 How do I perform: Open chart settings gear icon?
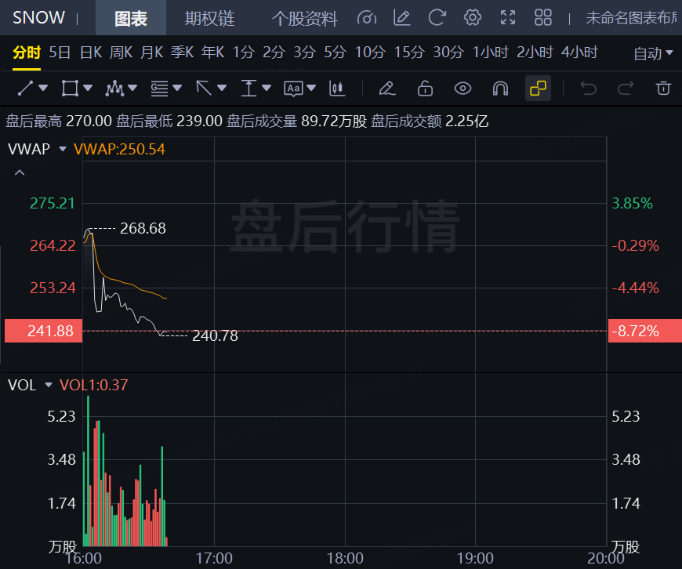click(472, 18)
